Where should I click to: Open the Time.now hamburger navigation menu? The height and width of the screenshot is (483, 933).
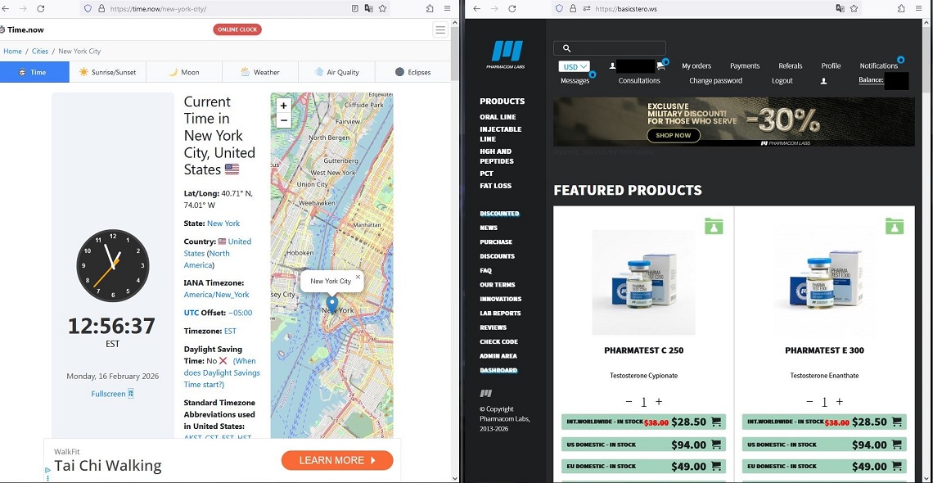coord(440,29)
